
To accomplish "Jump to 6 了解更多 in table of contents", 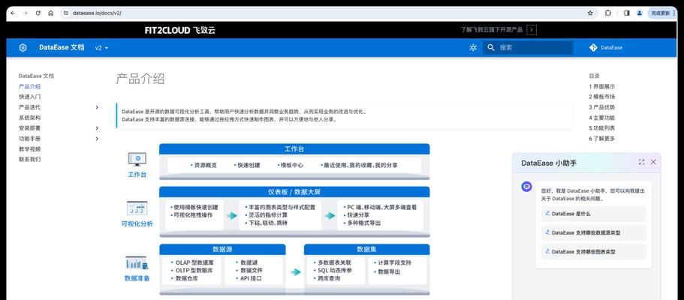I will tap(602, 139).
